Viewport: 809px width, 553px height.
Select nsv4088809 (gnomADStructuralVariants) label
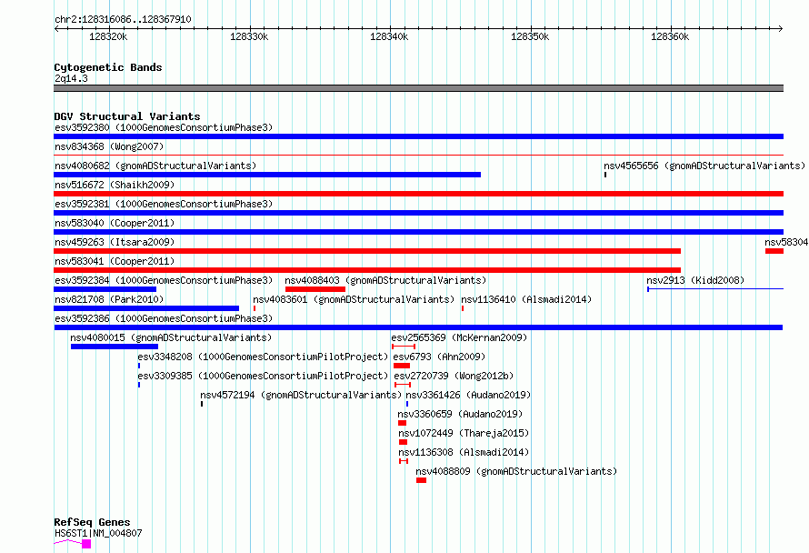pos(516,471)
